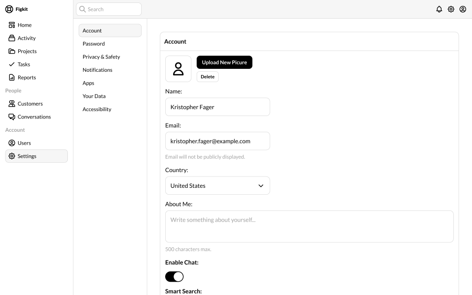Open Home via its sidebar icon
This screenshot has width=472, height=295.
click(x=12, y=25)
